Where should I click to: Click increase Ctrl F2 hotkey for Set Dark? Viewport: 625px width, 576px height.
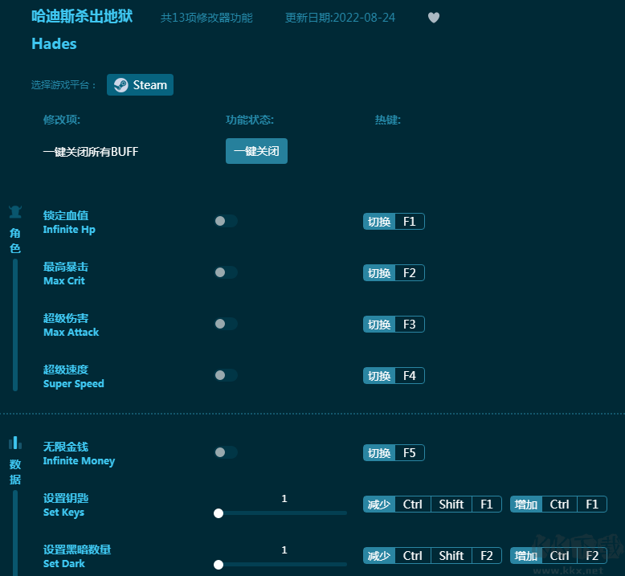[558, 556]
